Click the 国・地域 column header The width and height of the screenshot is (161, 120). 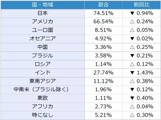click(x=42, y=5)
